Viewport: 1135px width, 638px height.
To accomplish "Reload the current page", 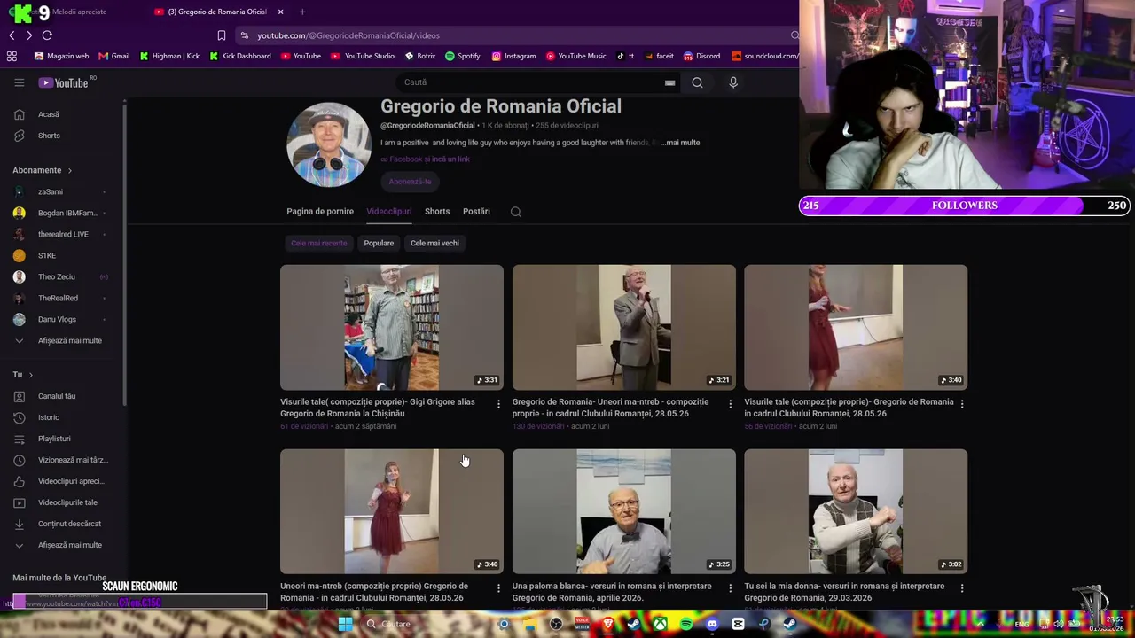I will coord(47,35).
